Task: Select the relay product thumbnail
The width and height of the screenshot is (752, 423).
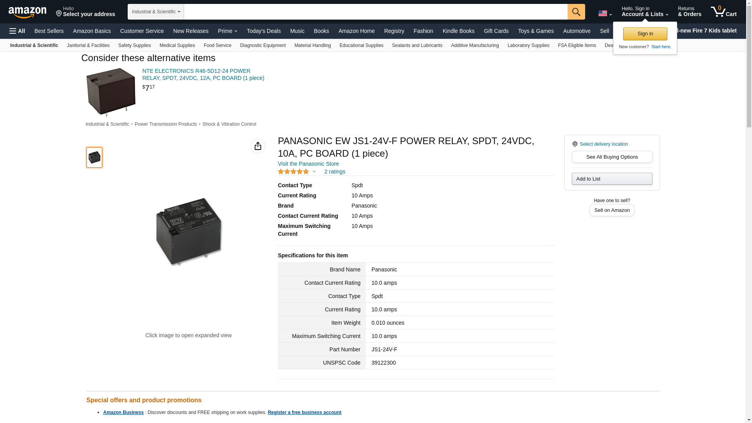Action: tap(94, 157)
